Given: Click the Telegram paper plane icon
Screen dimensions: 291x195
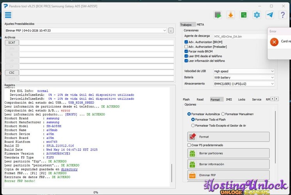Looking at the screenshot, I should 270,15.
